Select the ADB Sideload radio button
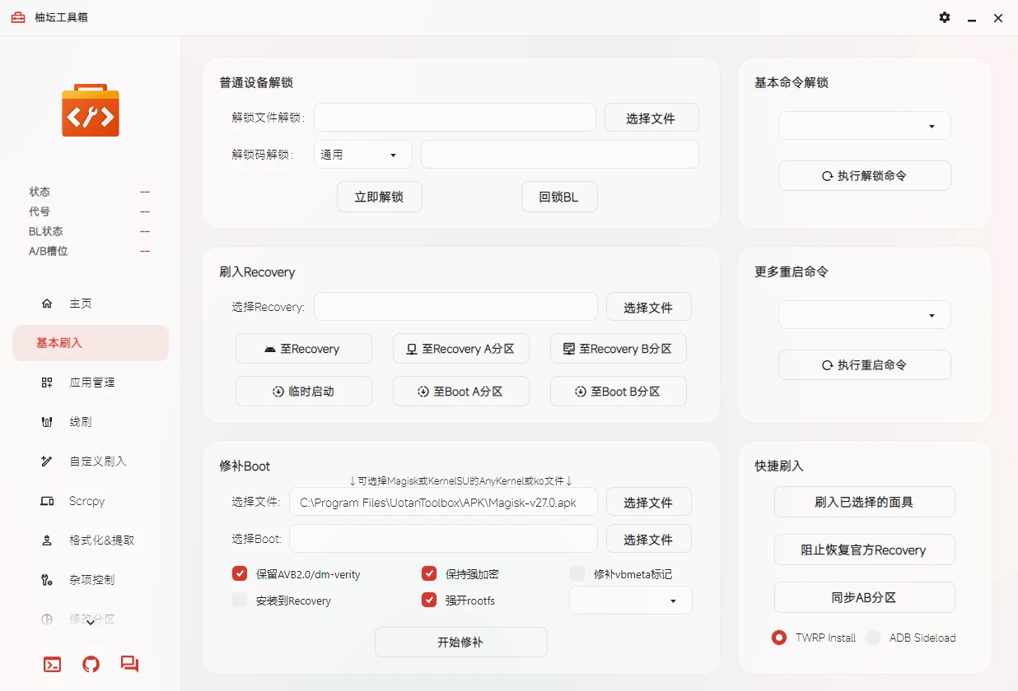 click(873, 638)
